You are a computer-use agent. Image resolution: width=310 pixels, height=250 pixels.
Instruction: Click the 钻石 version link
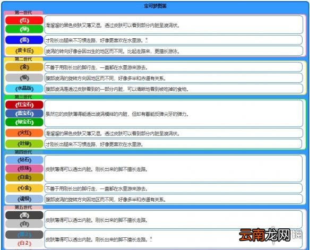coord(24,160)
